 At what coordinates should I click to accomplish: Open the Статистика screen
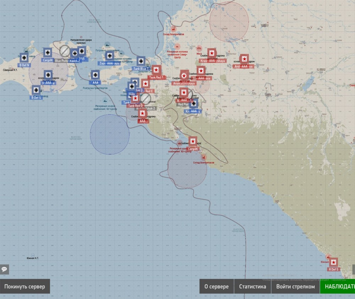[x=252, y=287]
